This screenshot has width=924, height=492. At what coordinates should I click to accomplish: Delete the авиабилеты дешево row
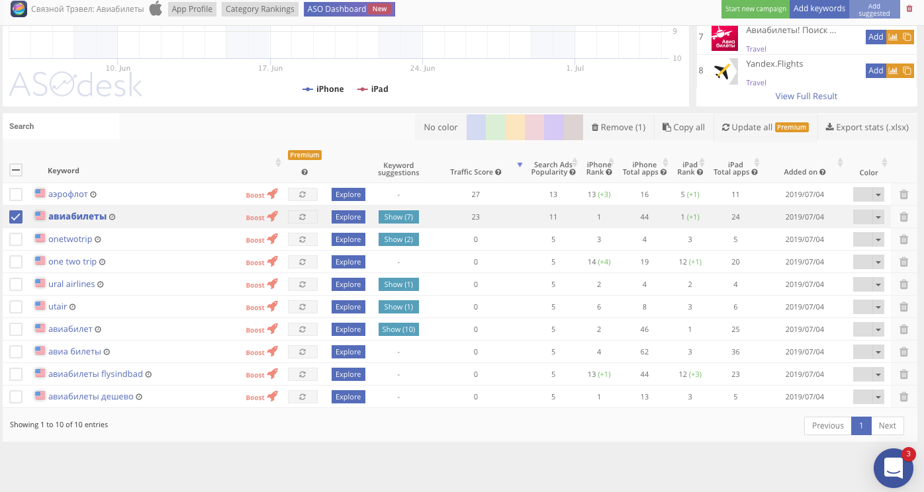903,397
